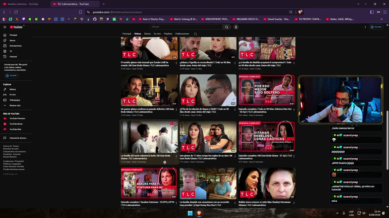Image resolution: width=389 pixels, height=218 pixels.
Task: Start voice search with the microphone
Action: (236, 27)
